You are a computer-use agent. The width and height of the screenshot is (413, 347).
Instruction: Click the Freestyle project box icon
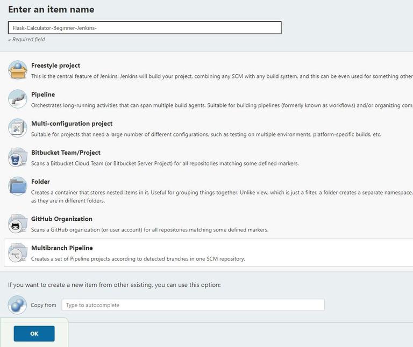pos(17,70)
